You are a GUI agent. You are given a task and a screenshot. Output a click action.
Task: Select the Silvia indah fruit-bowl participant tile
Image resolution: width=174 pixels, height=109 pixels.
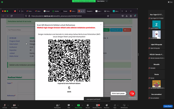(156, 84)
